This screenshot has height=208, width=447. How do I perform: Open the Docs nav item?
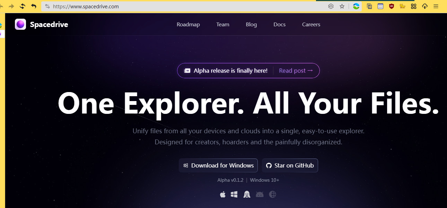pos(279,25)
